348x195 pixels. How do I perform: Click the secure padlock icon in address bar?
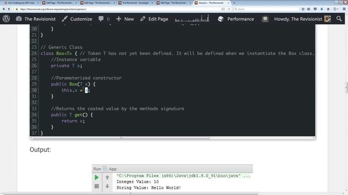[17, 9]
